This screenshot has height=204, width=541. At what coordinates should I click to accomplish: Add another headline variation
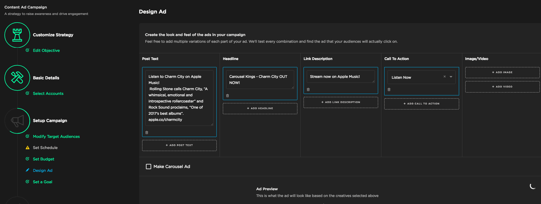(260, 109)
